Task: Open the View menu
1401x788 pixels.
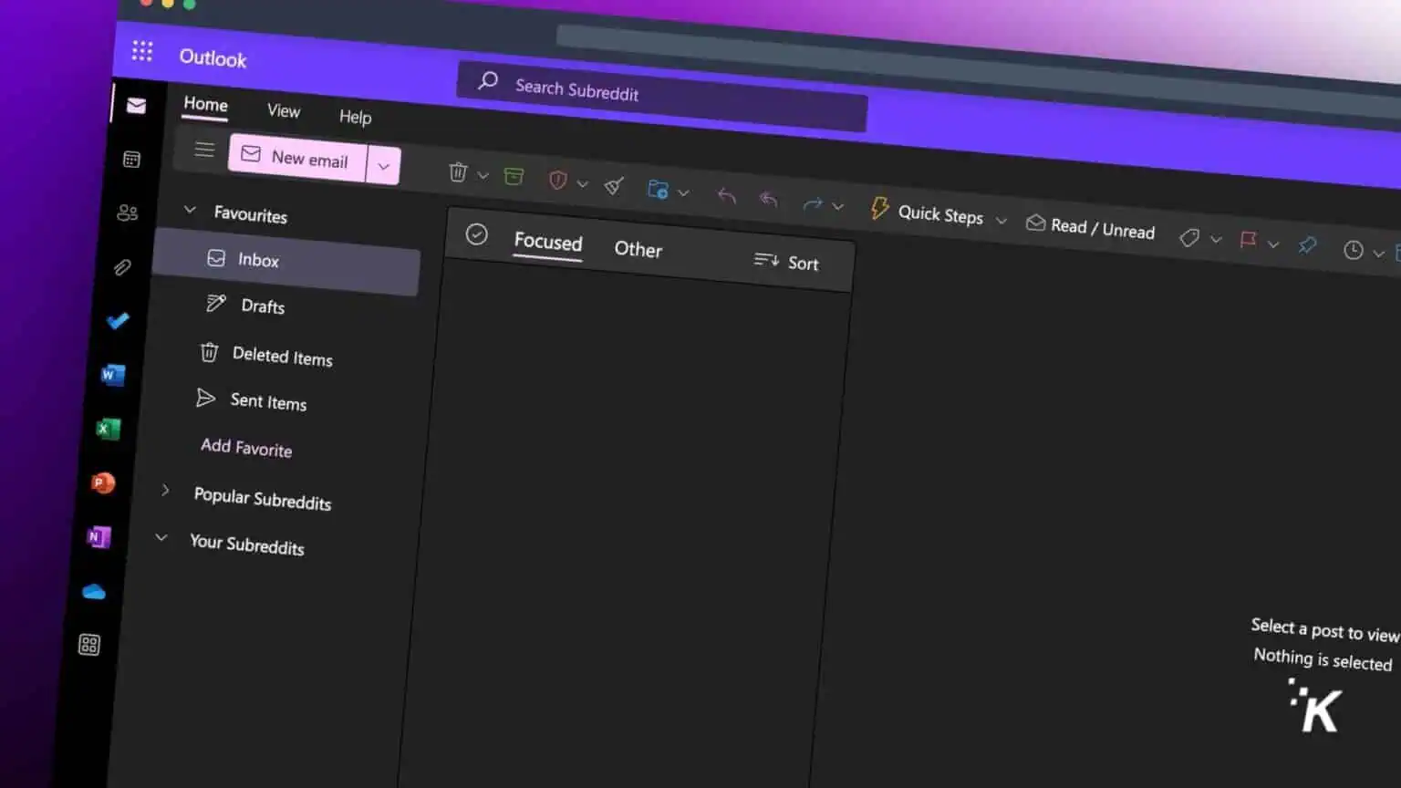Action: 283,111
